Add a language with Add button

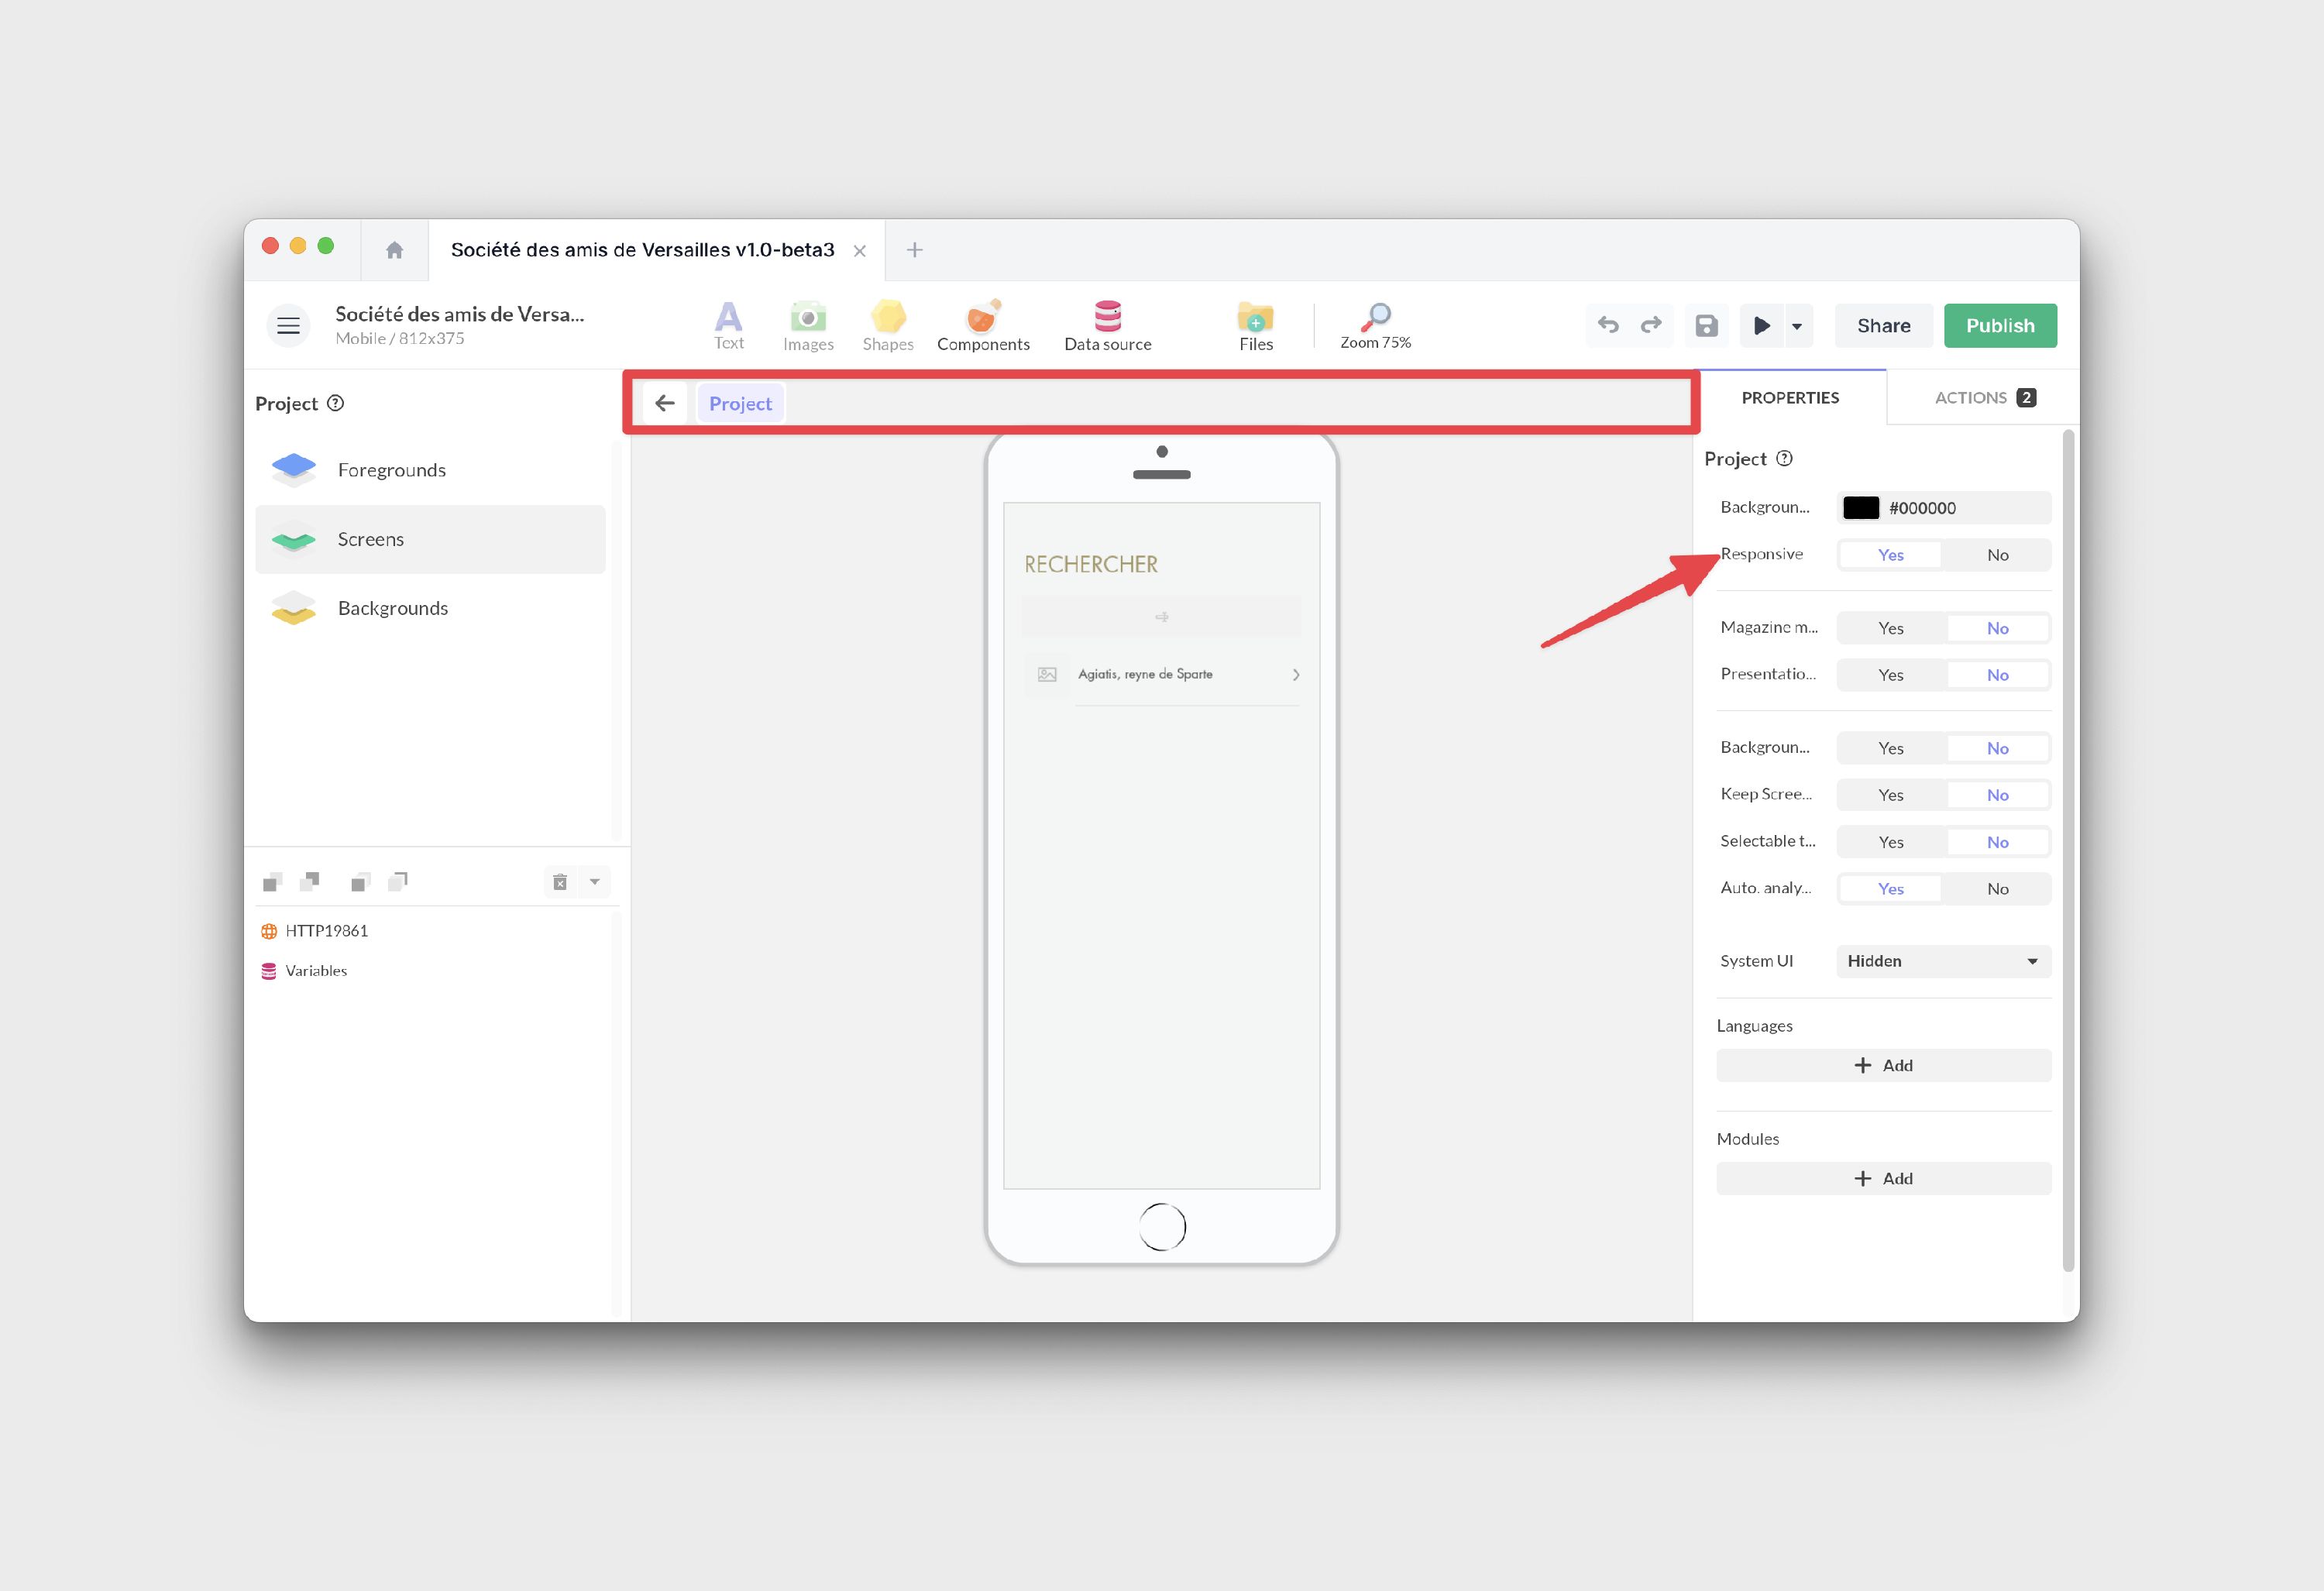click(1883, 1065)
